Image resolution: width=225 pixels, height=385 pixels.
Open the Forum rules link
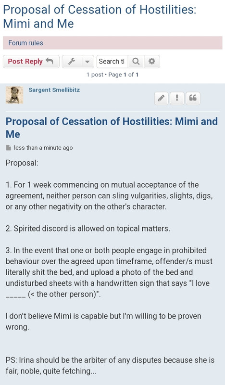tap(25, 43)
